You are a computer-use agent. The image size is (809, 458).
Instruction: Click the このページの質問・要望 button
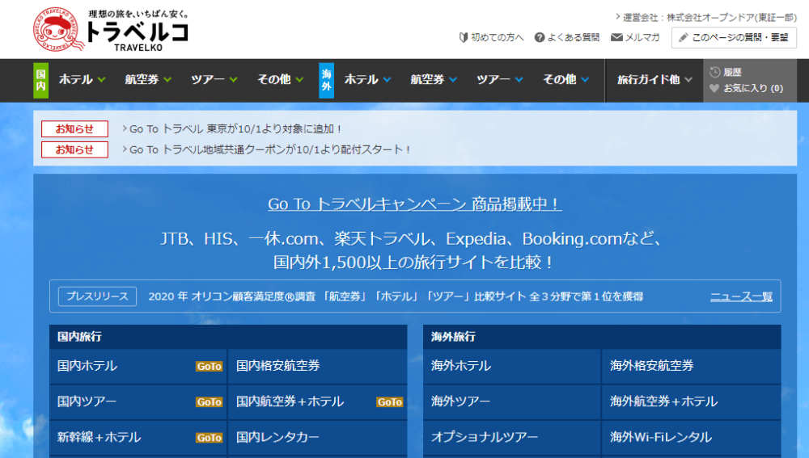pyautogui.click(x=734, y=38)
